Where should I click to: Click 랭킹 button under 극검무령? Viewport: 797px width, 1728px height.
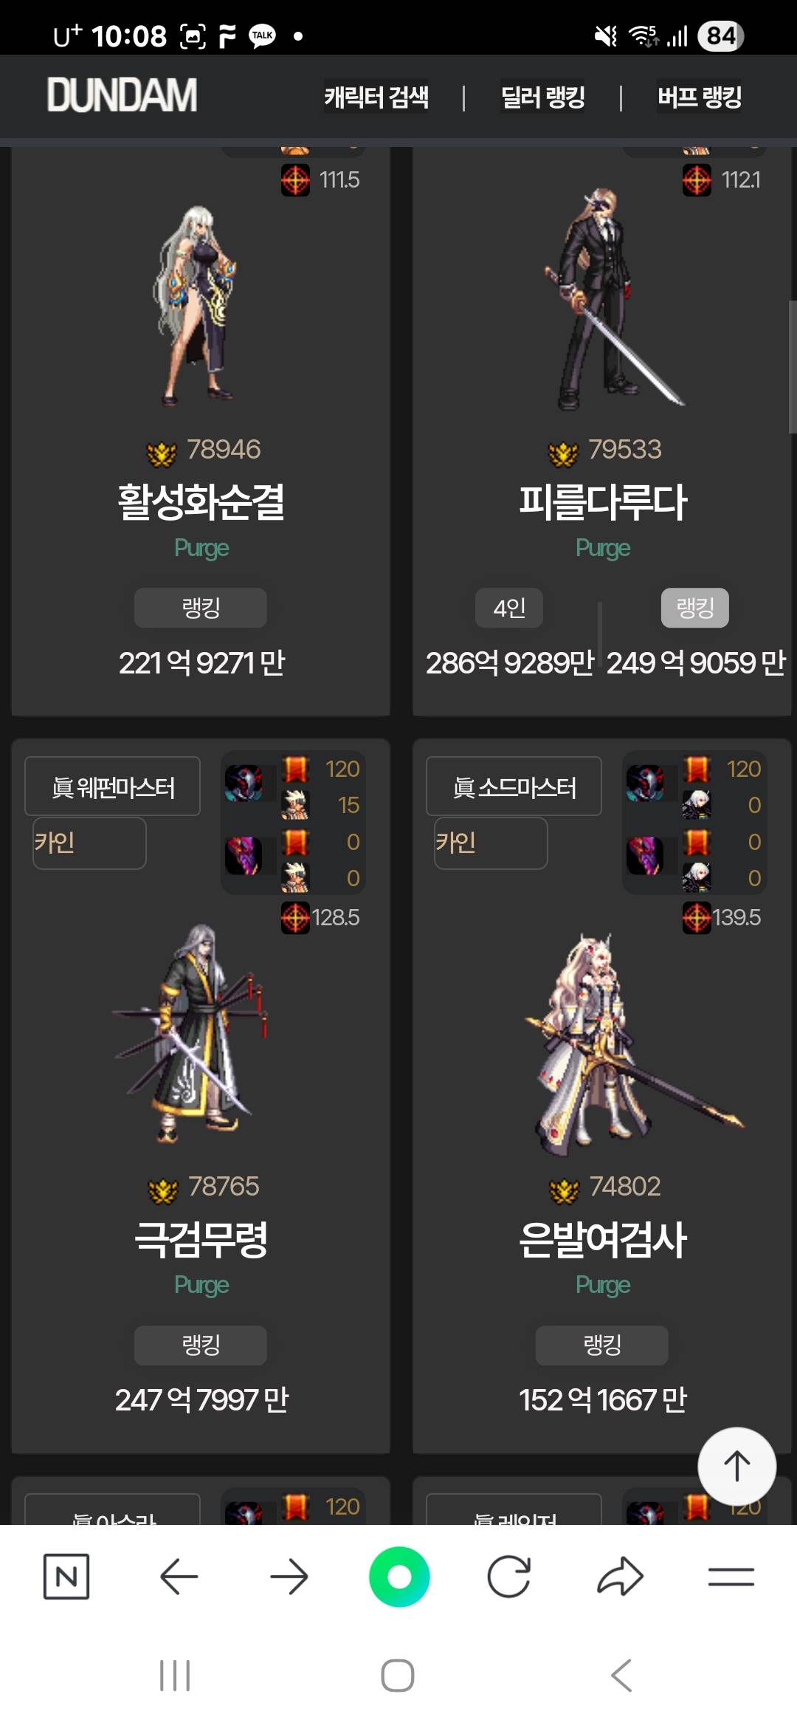[201, 1345]
